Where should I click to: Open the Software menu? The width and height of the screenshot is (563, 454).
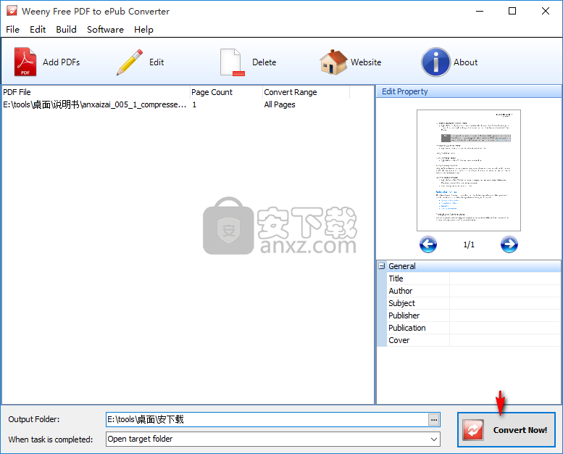click(x=105, y=30)
